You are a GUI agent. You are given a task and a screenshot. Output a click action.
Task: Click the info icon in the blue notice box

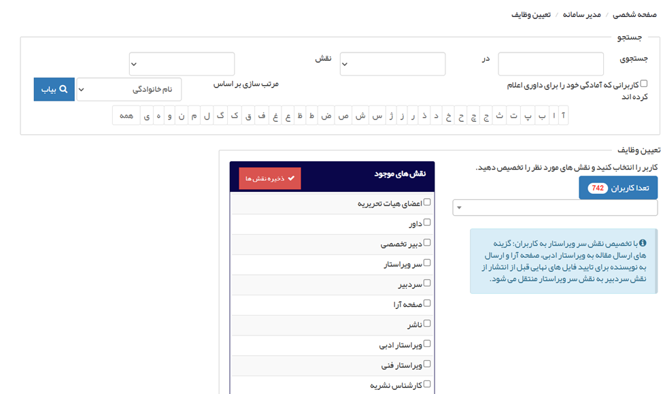click(x=643, y=243)
